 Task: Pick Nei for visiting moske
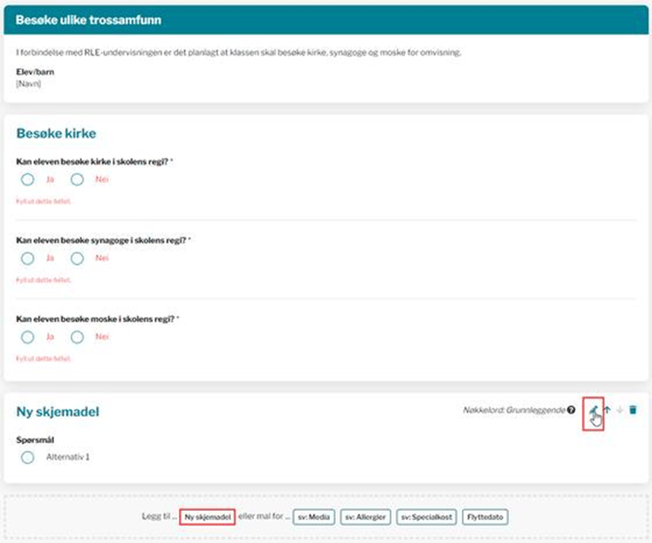[x=78, y=337]
